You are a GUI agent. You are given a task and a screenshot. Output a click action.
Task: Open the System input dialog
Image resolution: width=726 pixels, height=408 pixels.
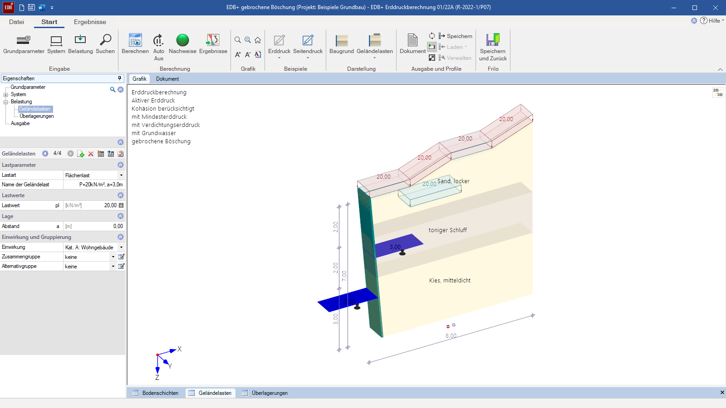pos(56,44)
